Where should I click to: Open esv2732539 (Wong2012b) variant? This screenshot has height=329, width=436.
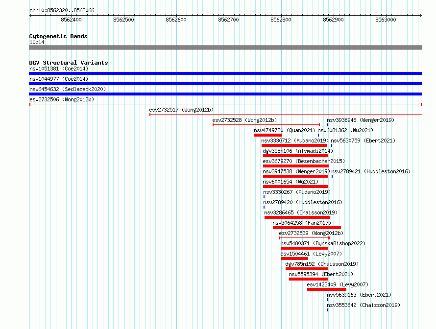pyautogui.click(x=311, y=233)
